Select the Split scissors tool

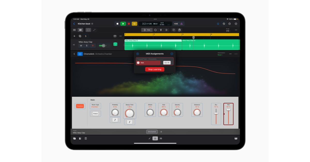click(161, 30)
